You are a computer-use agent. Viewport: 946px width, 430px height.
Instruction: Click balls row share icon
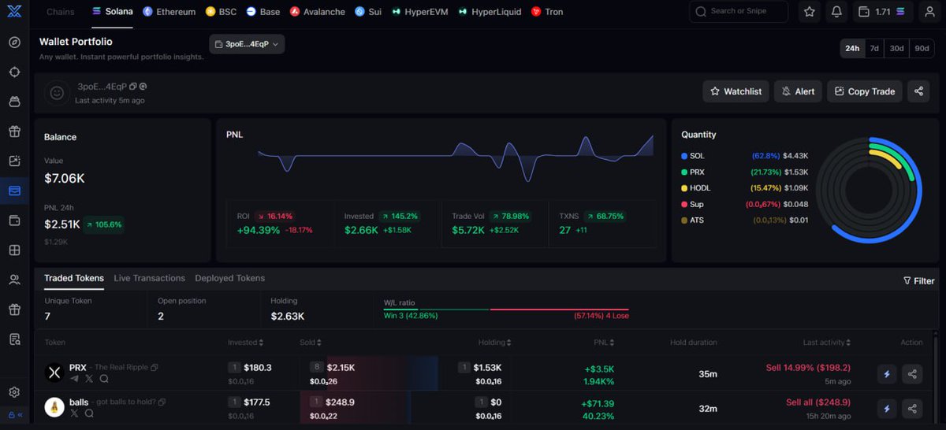click(912, 409)
